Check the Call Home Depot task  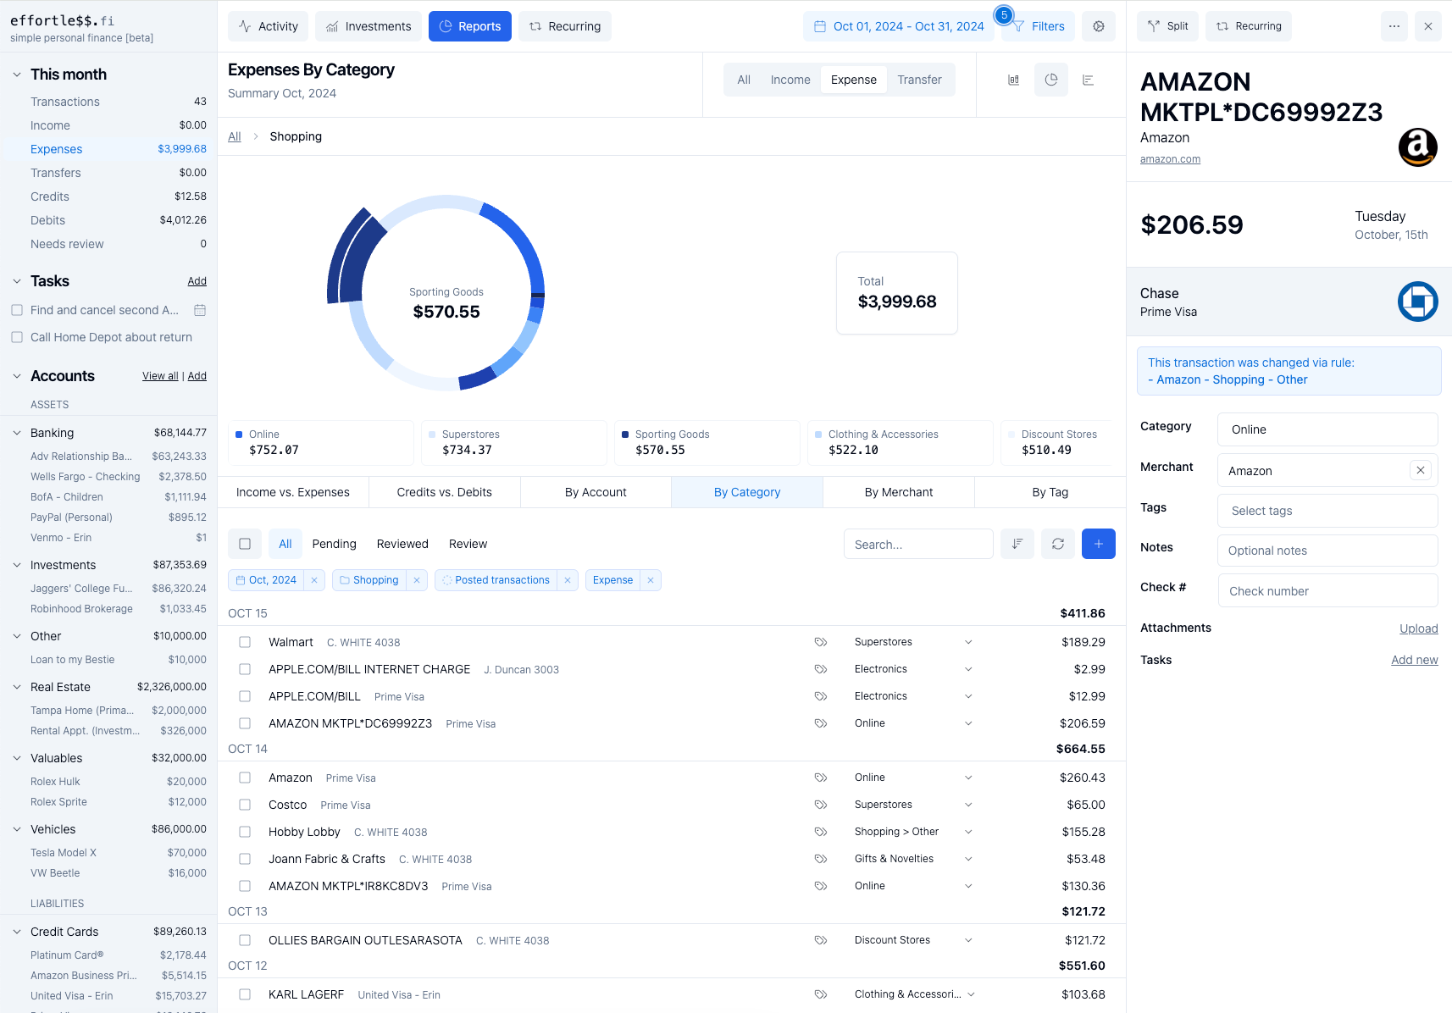coord(17,337)
